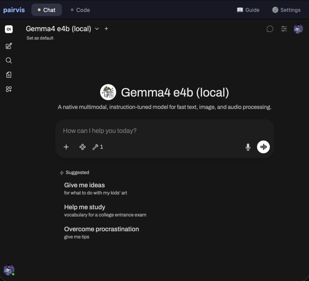Click the pairvis logo
This screenshot has width=309, height=281.
pyautogui.click(x=14, y=10)
